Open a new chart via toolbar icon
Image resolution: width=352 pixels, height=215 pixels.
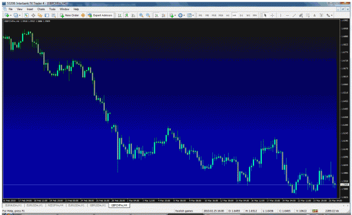coord(7,15)
